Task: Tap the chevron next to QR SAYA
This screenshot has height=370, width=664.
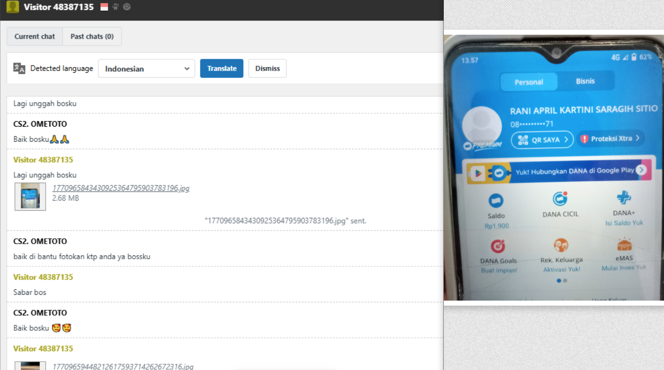Action: [566, 139]
